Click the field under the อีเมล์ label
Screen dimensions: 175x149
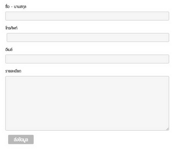tap(87, 59)
